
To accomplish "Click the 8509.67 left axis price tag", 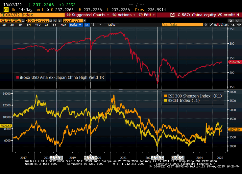I will [x=6, y=126].
